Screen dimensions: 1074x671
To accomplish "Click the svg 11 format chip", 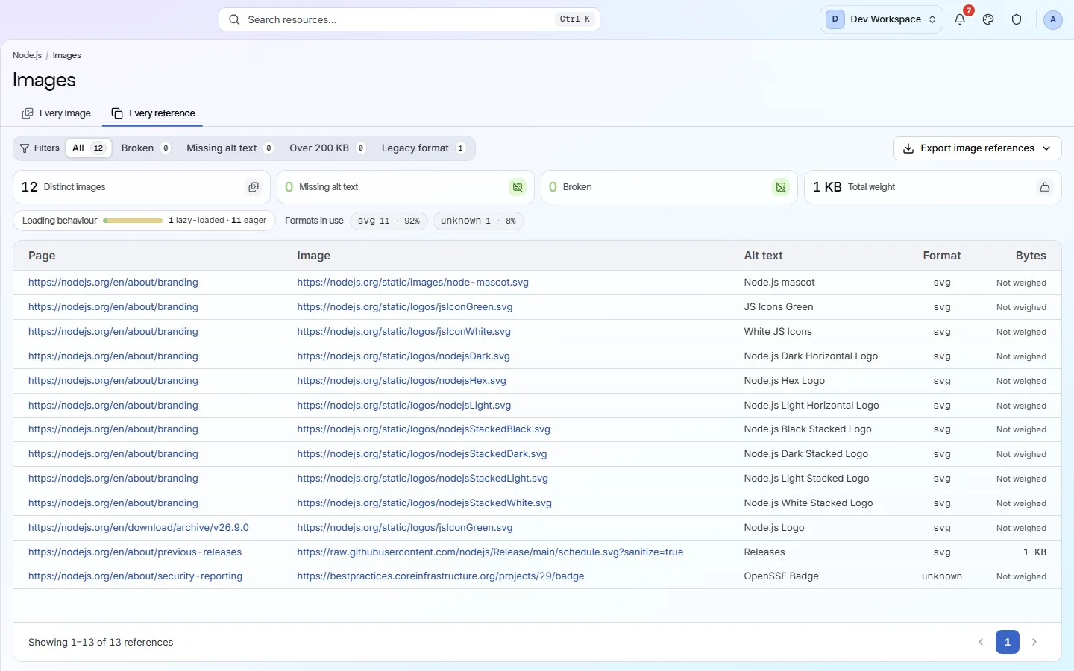I will (389, 221).
